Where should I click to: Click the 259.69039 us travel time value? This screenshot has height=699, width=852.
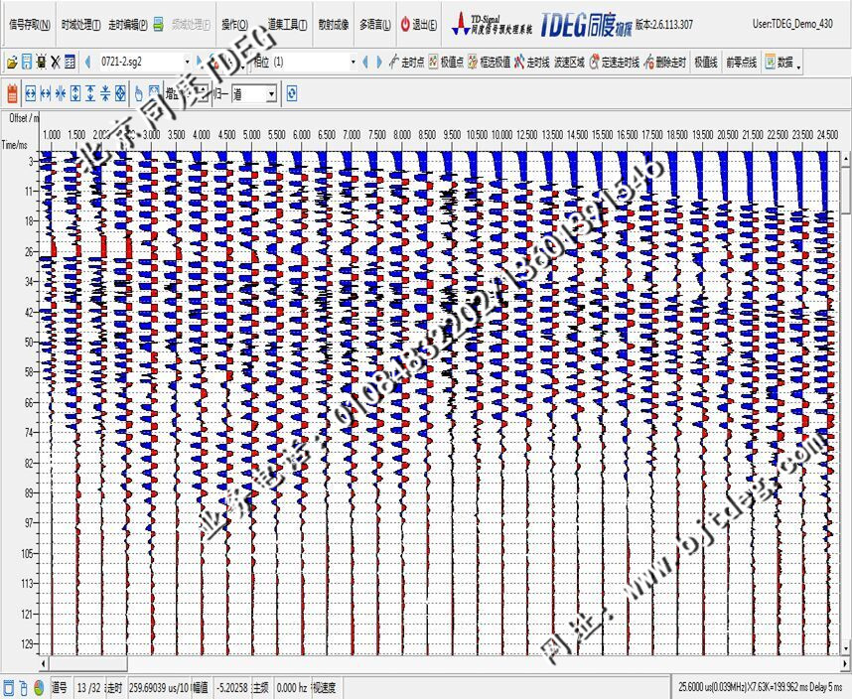point(159,688)
